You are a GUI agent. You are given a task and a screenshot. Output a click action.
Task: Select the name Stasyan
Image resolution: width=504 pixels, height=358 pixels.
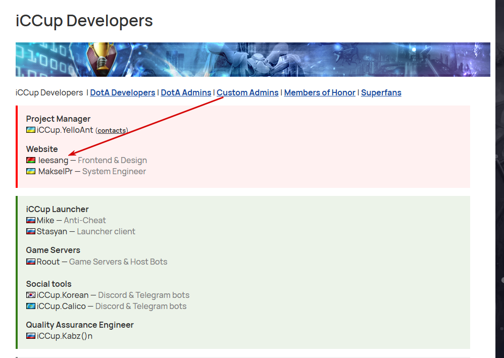pyautogui.click(x=52, y=231)
